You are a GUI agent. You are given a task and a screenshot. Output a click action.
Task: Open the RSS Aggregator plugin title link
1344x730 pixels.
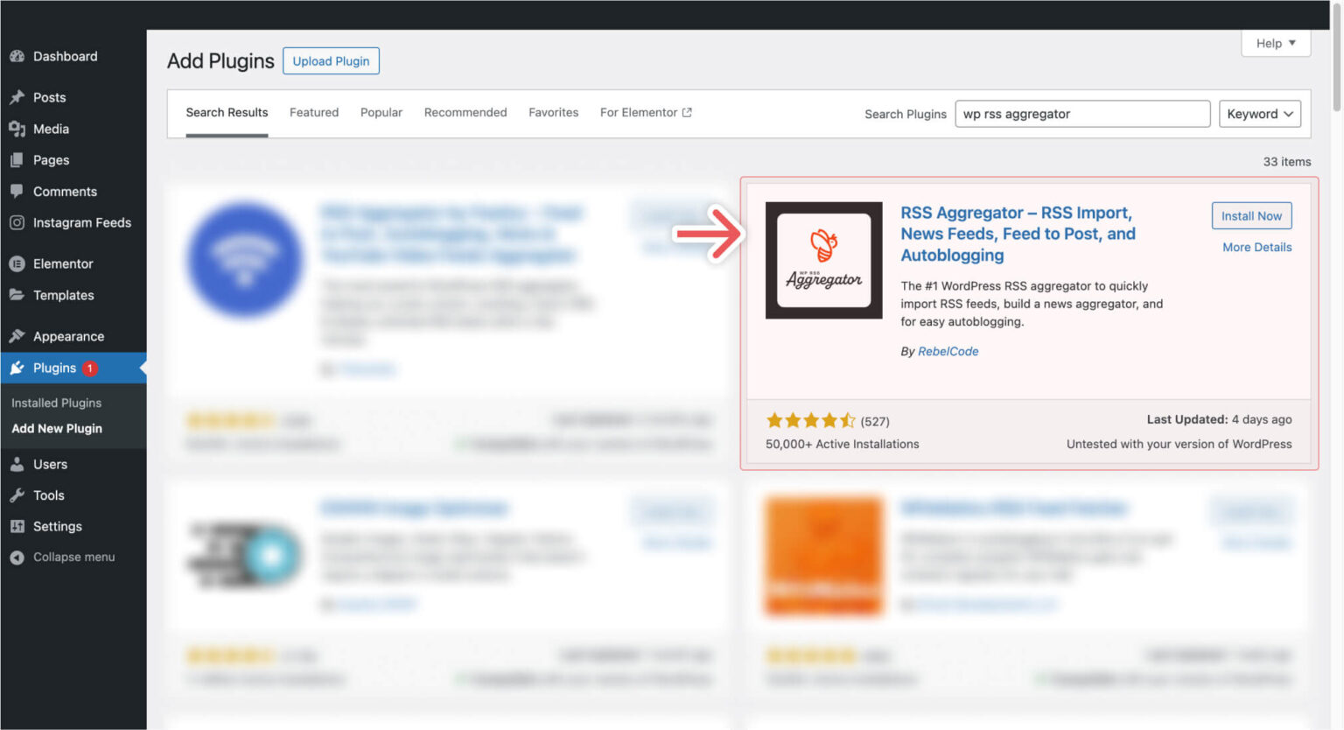pos(1018,234)
